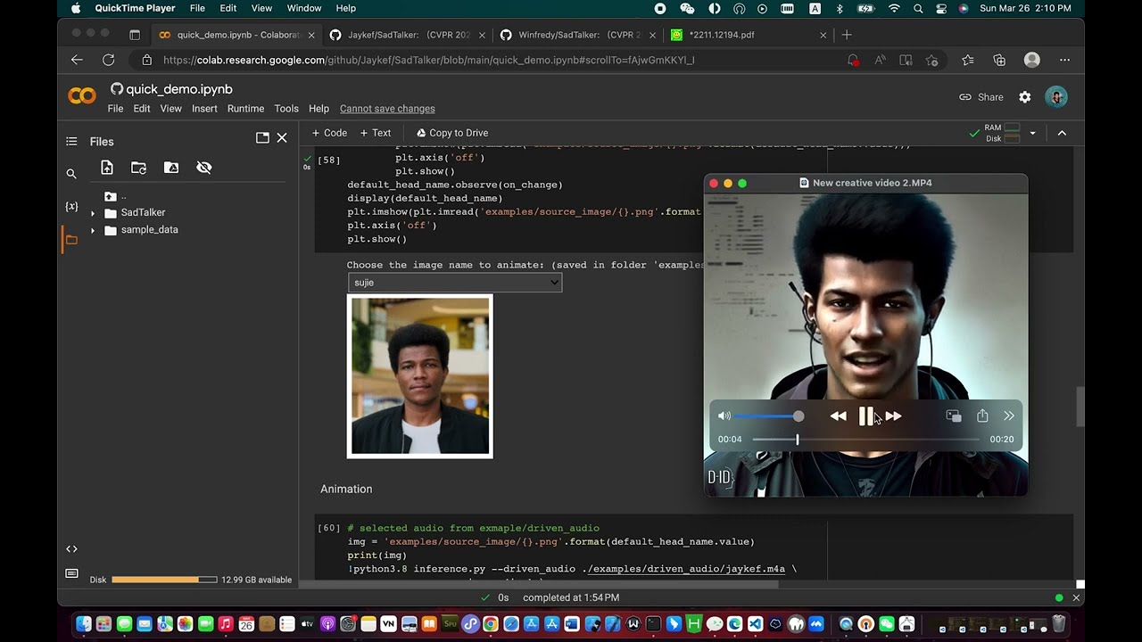Add page to favorites star icon
This screenshot has height=642, width=1142.
[x=932, y=60]
